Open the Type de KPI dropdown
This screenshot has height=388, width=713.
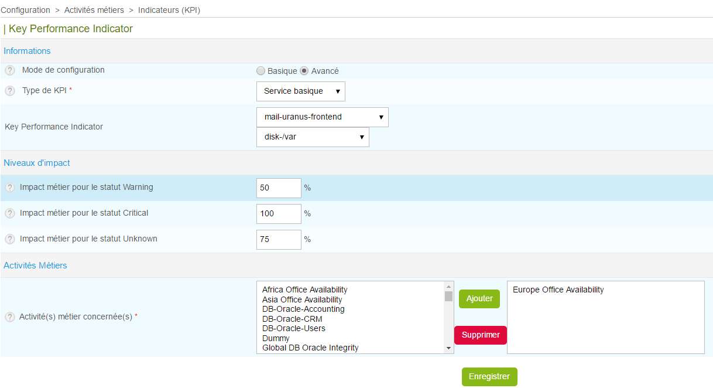tap(301, 91)
